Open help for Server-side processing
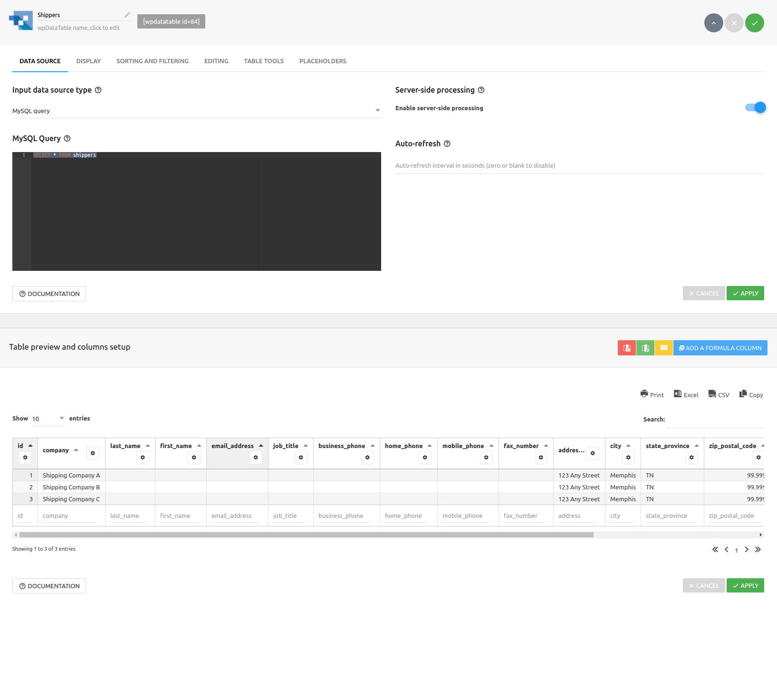The width and height of the screenshot is (777, 688). [481, 90]
